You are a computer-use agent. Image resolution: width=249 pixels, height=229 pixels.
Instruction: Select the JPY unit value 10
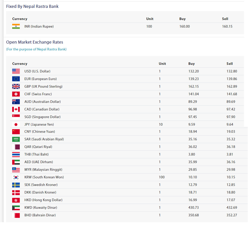point(161,125)
